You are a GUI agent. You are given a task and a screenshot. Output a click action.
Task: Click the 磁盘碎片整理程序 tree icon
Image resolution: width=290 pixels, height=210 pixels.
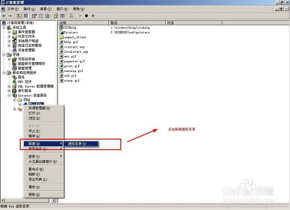click(x=14, y=63)
